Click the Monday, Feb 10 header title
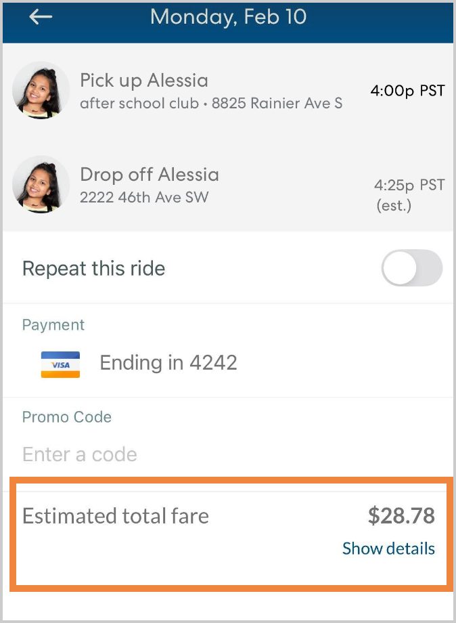The image size is (456, 623). tap(228, 17)
